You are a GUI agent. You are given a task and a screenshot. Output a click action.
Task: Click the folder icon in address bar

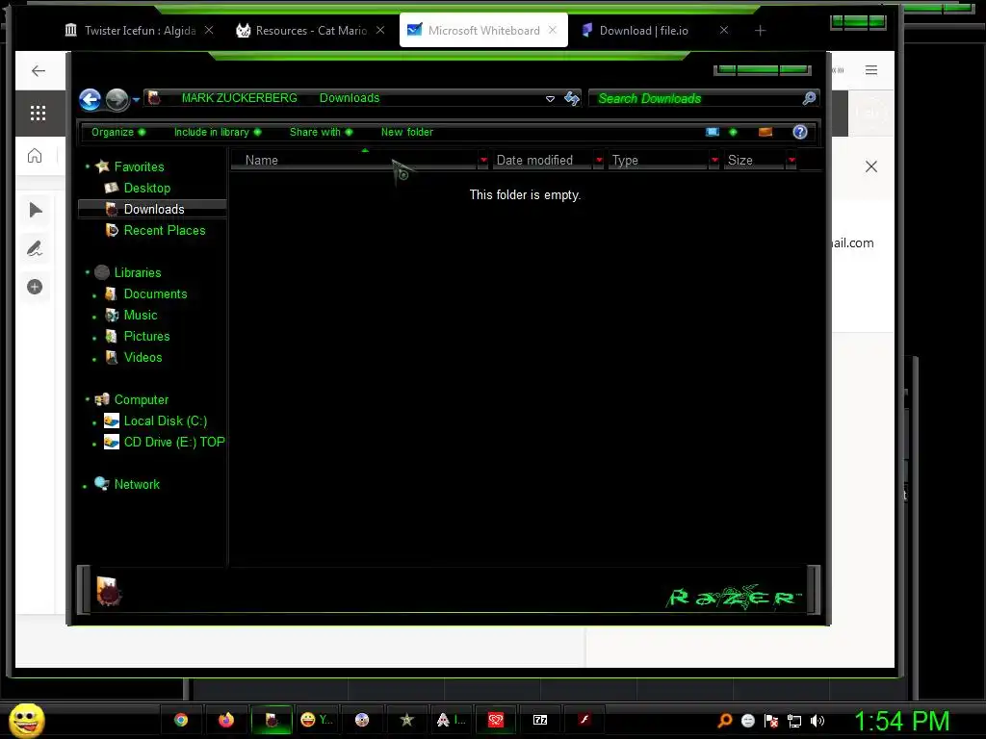coord(154,98)
